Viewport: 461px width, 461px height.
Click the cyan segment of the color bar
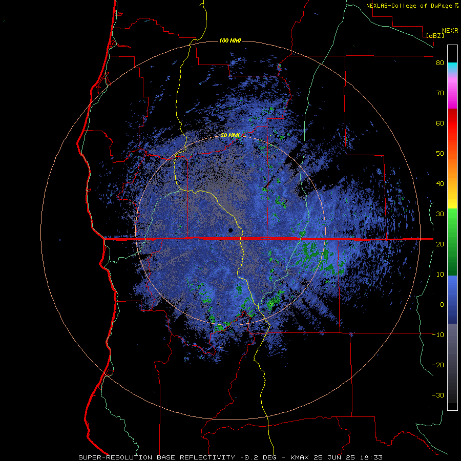tap(452, 67)
